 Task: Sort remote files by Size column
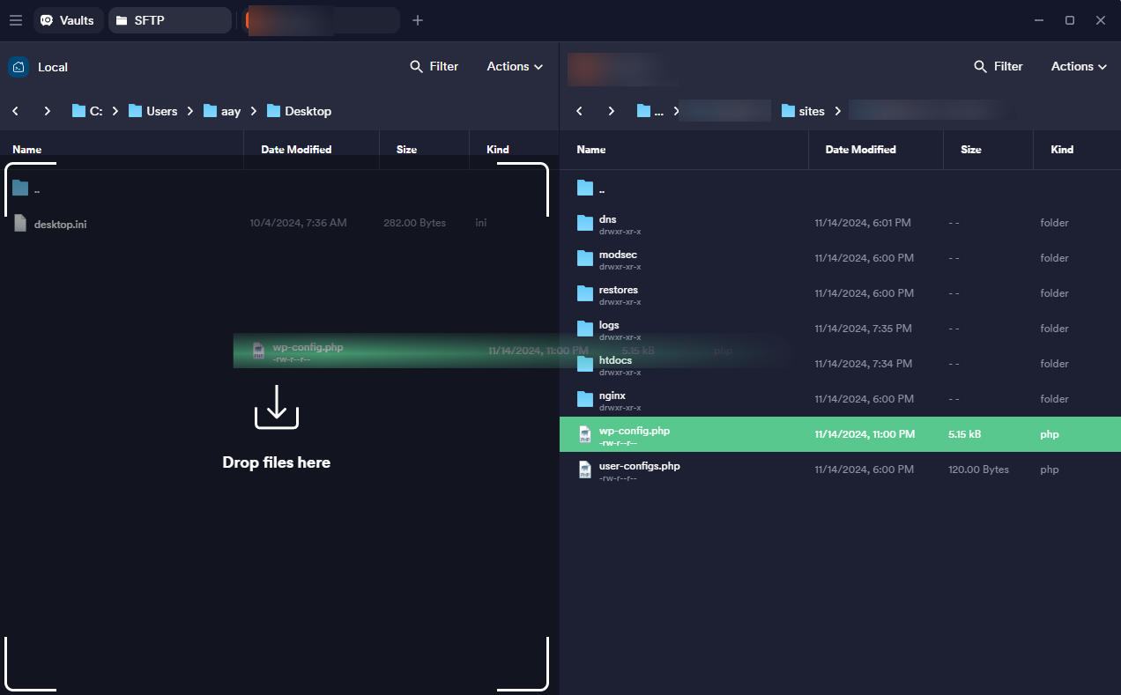click(970, 150)
